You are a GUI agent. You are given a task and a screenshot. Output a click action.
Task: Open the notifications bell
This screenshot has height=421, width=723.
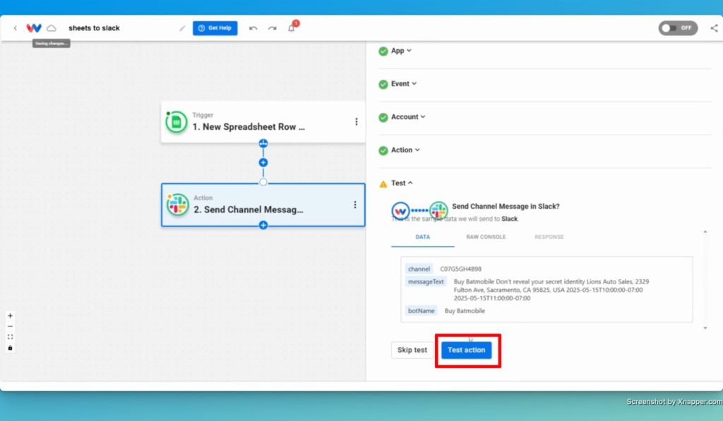pyautogui.click(x=292, y=28)
